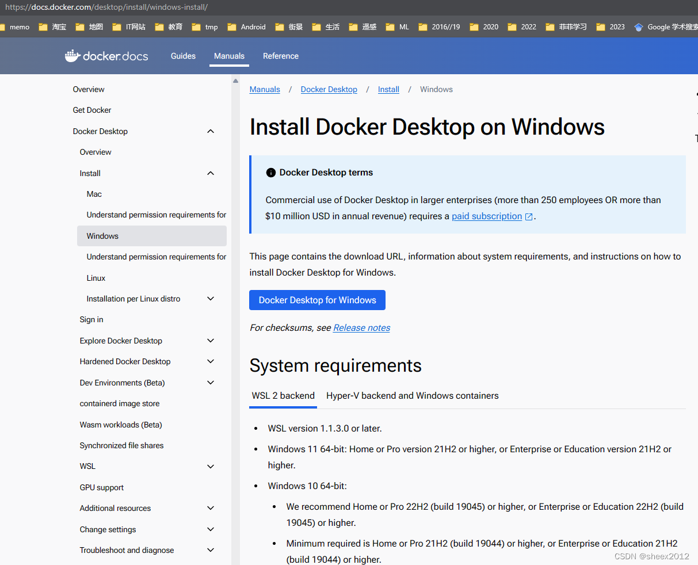Open the 2023 bookmark folder
Image resolution: width=698 pixels, height=565 pixels.
coord(611,27)
